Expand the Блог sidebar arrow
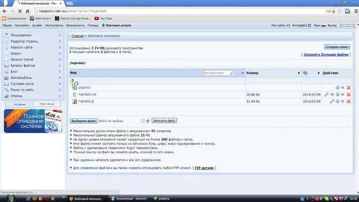The height and width of the screenshot is (202, 359). tap(60, 71)
